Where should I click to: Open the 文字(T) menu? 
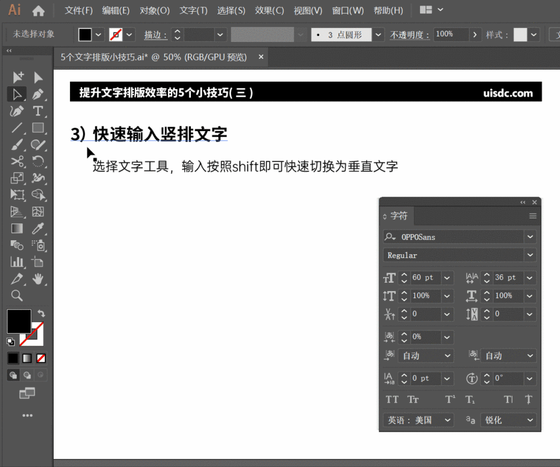[x=193, y=11]
